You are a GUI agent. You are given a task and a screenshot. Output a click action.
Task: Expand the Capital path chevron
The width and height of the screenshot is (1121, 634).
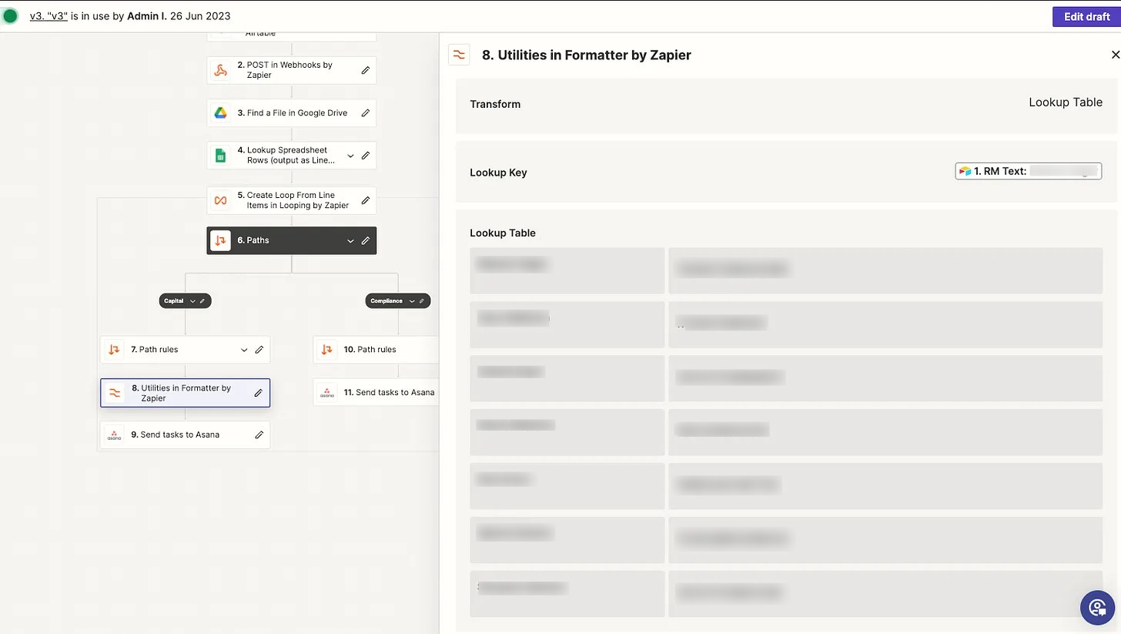tap(192, 301)
